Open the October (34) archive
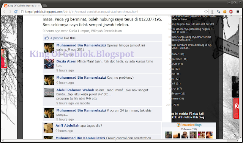 (177, 54)
